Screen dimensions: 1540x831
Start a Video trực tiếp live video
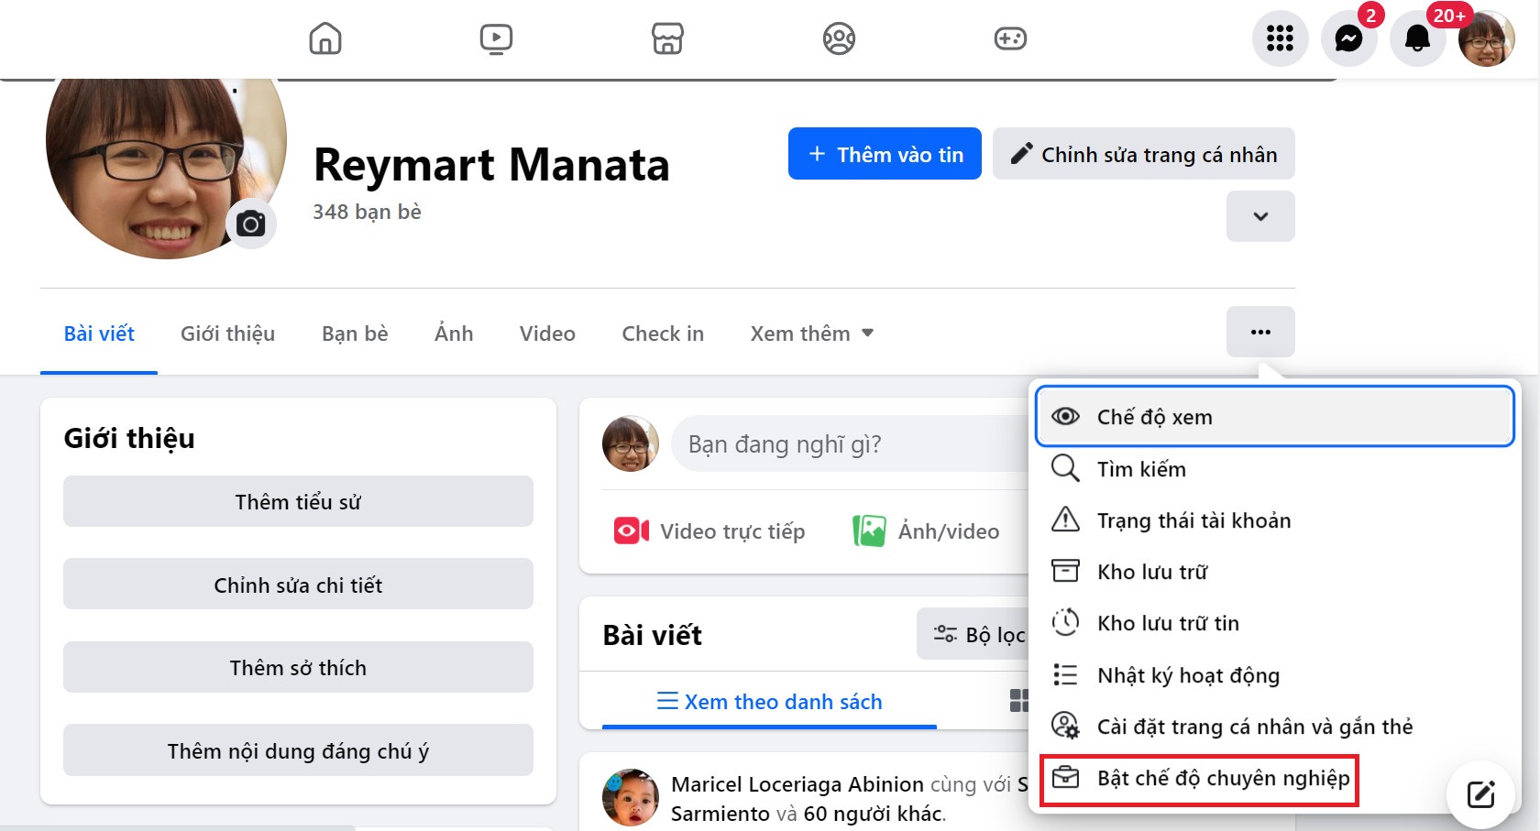click(x=709, y=531)
